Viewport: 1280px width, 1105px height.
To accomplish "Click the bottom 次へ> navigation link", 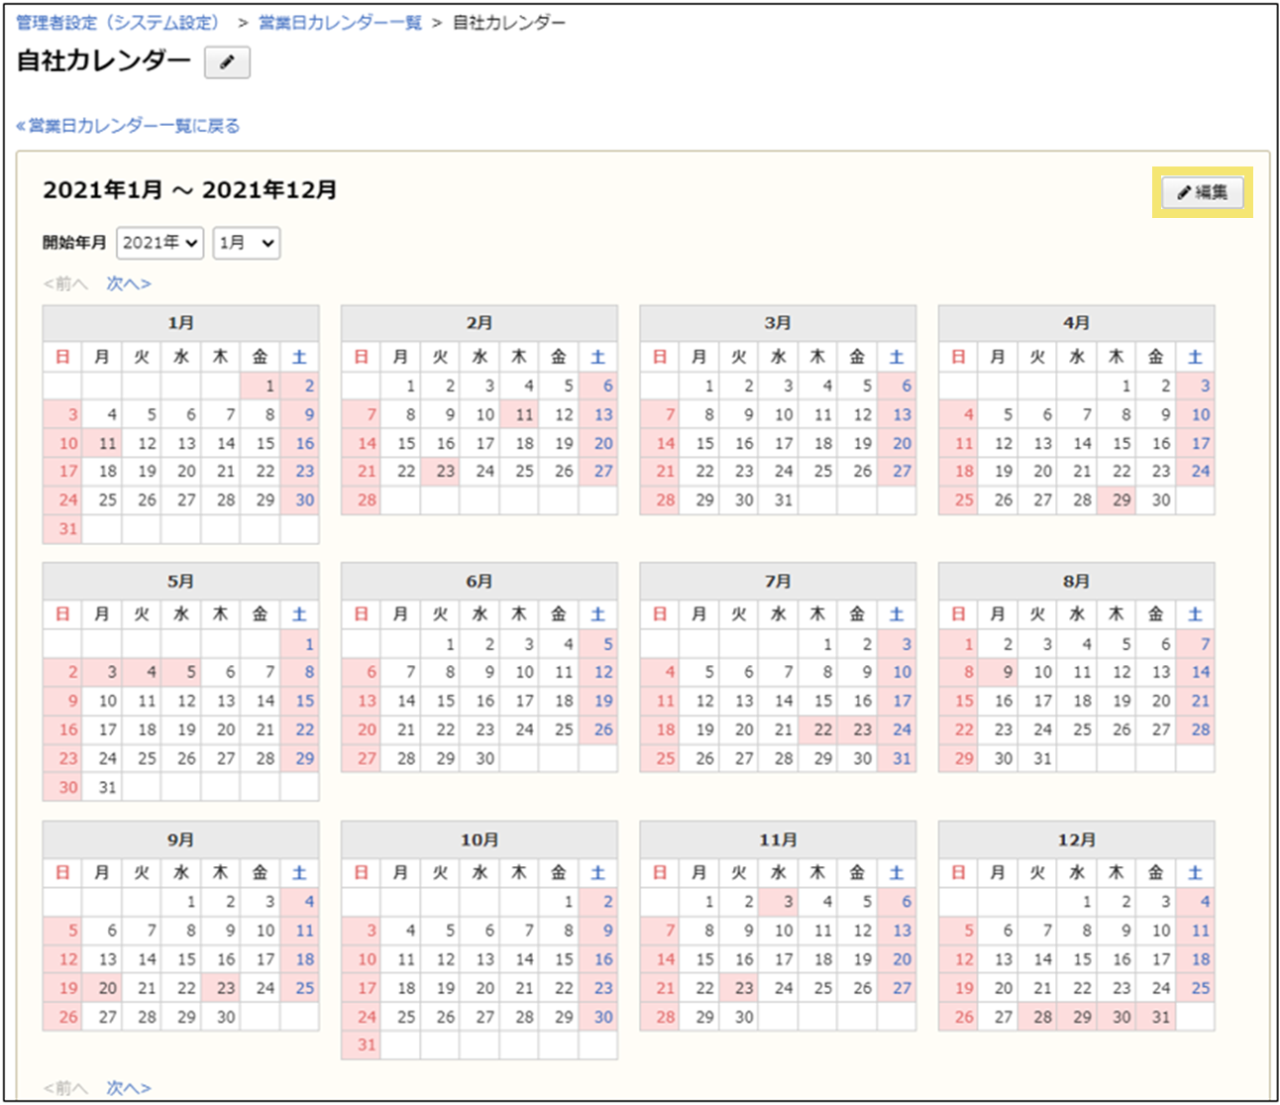I will click(127, 1087).
